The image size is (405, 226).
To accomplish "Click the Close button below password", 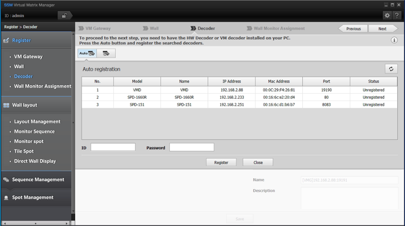I will point(258,162).
